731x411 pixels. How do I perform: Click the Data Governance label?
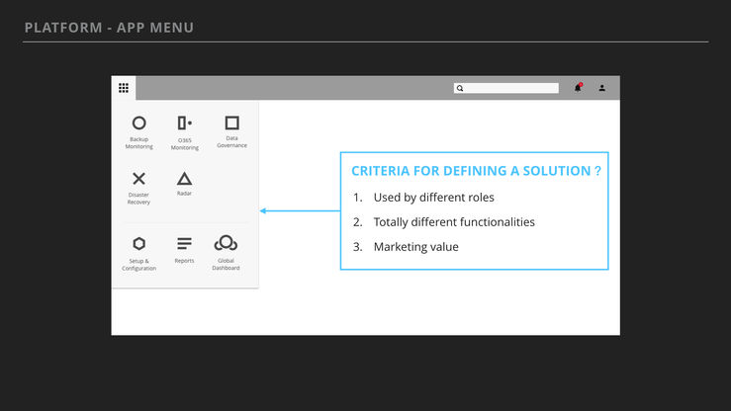(x=231, y=142)
